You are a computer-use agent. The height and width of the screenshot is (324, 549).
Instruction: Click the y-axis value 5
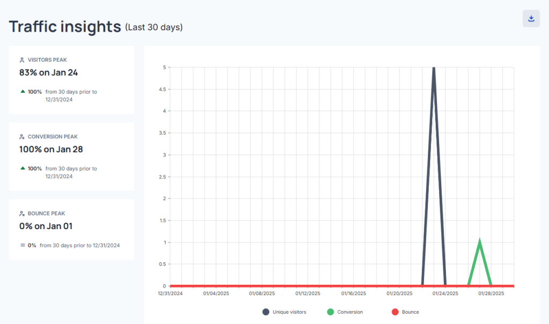pos(165,67)
